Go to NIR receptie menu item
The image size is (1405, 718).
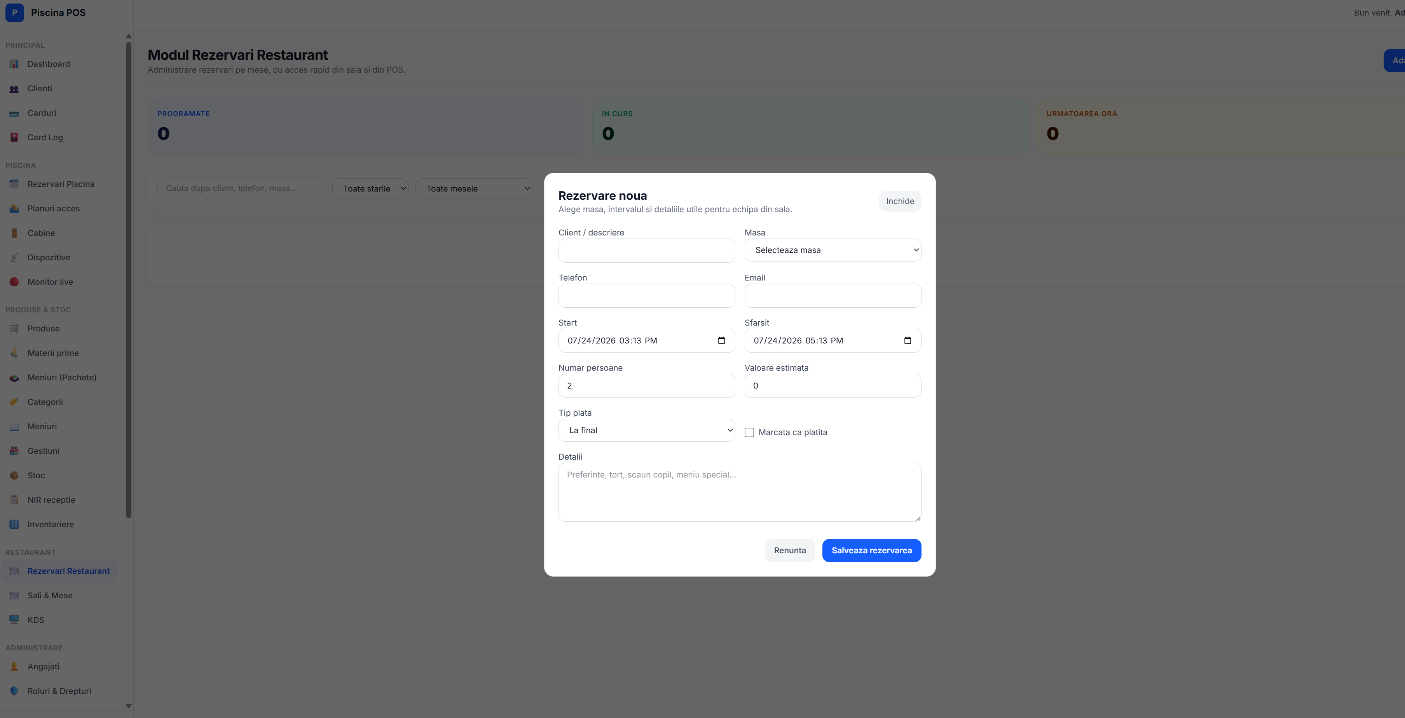(x=59, y=500)
